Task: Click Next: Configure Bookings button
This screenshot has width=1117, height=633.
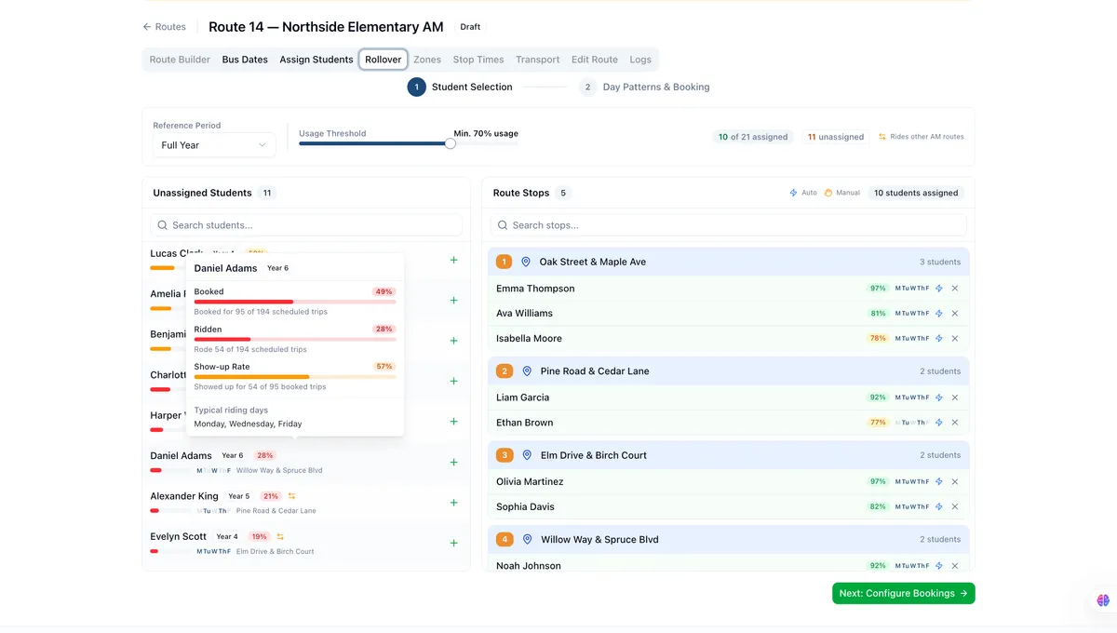Action: (x=904, y=593)
